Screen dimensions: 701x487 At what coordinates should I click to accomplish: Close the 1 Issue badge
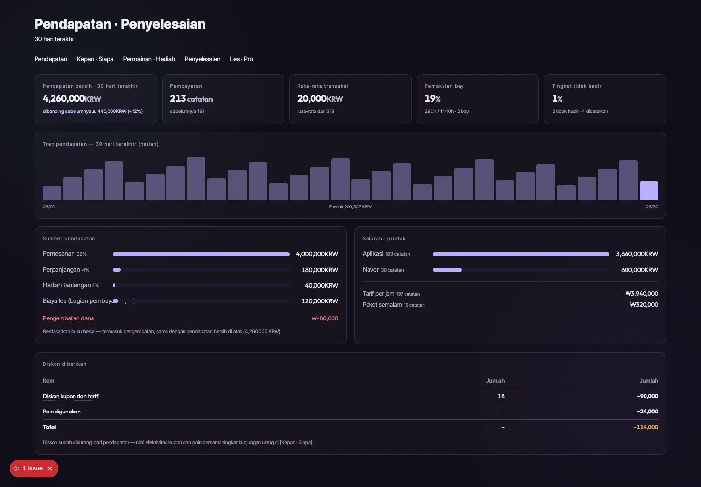[50, 468]
